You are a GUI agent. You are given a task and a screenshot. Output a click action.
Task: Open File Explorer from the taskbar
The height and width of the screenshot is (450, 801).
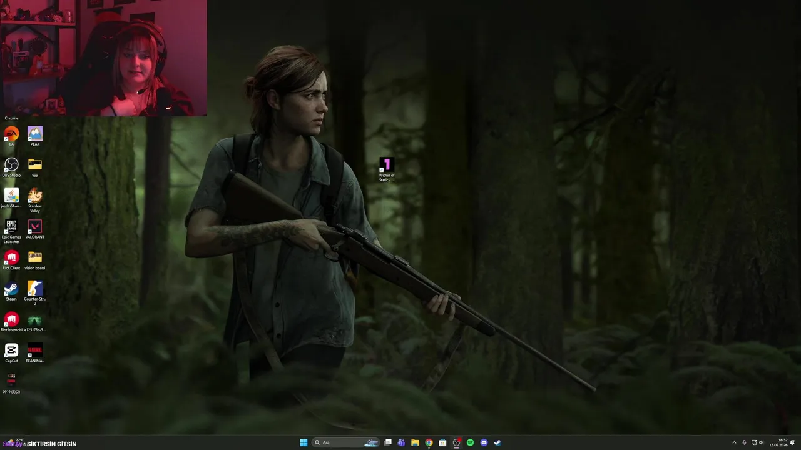click(x=415, y=442)
